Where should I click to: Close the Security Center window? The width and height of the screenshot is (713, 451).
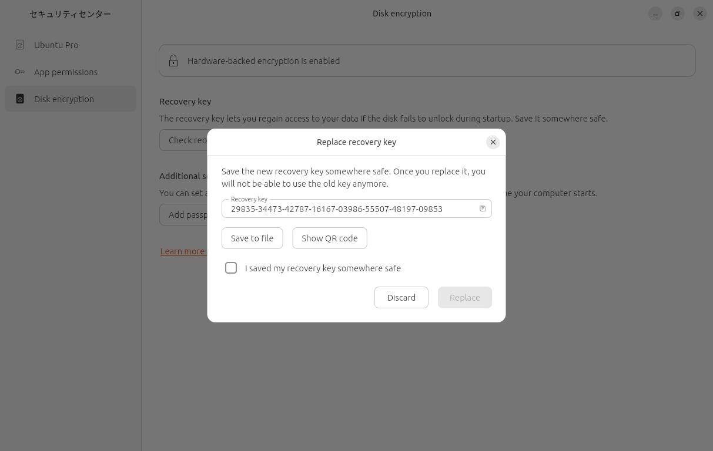point(699,14)
